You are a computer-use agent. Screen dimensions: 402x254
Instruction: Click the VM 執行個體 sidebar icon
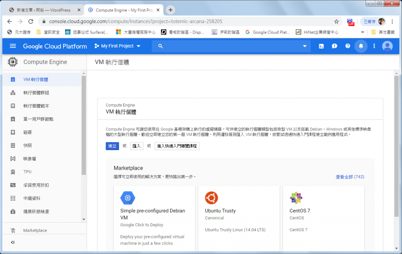[13, 79]
